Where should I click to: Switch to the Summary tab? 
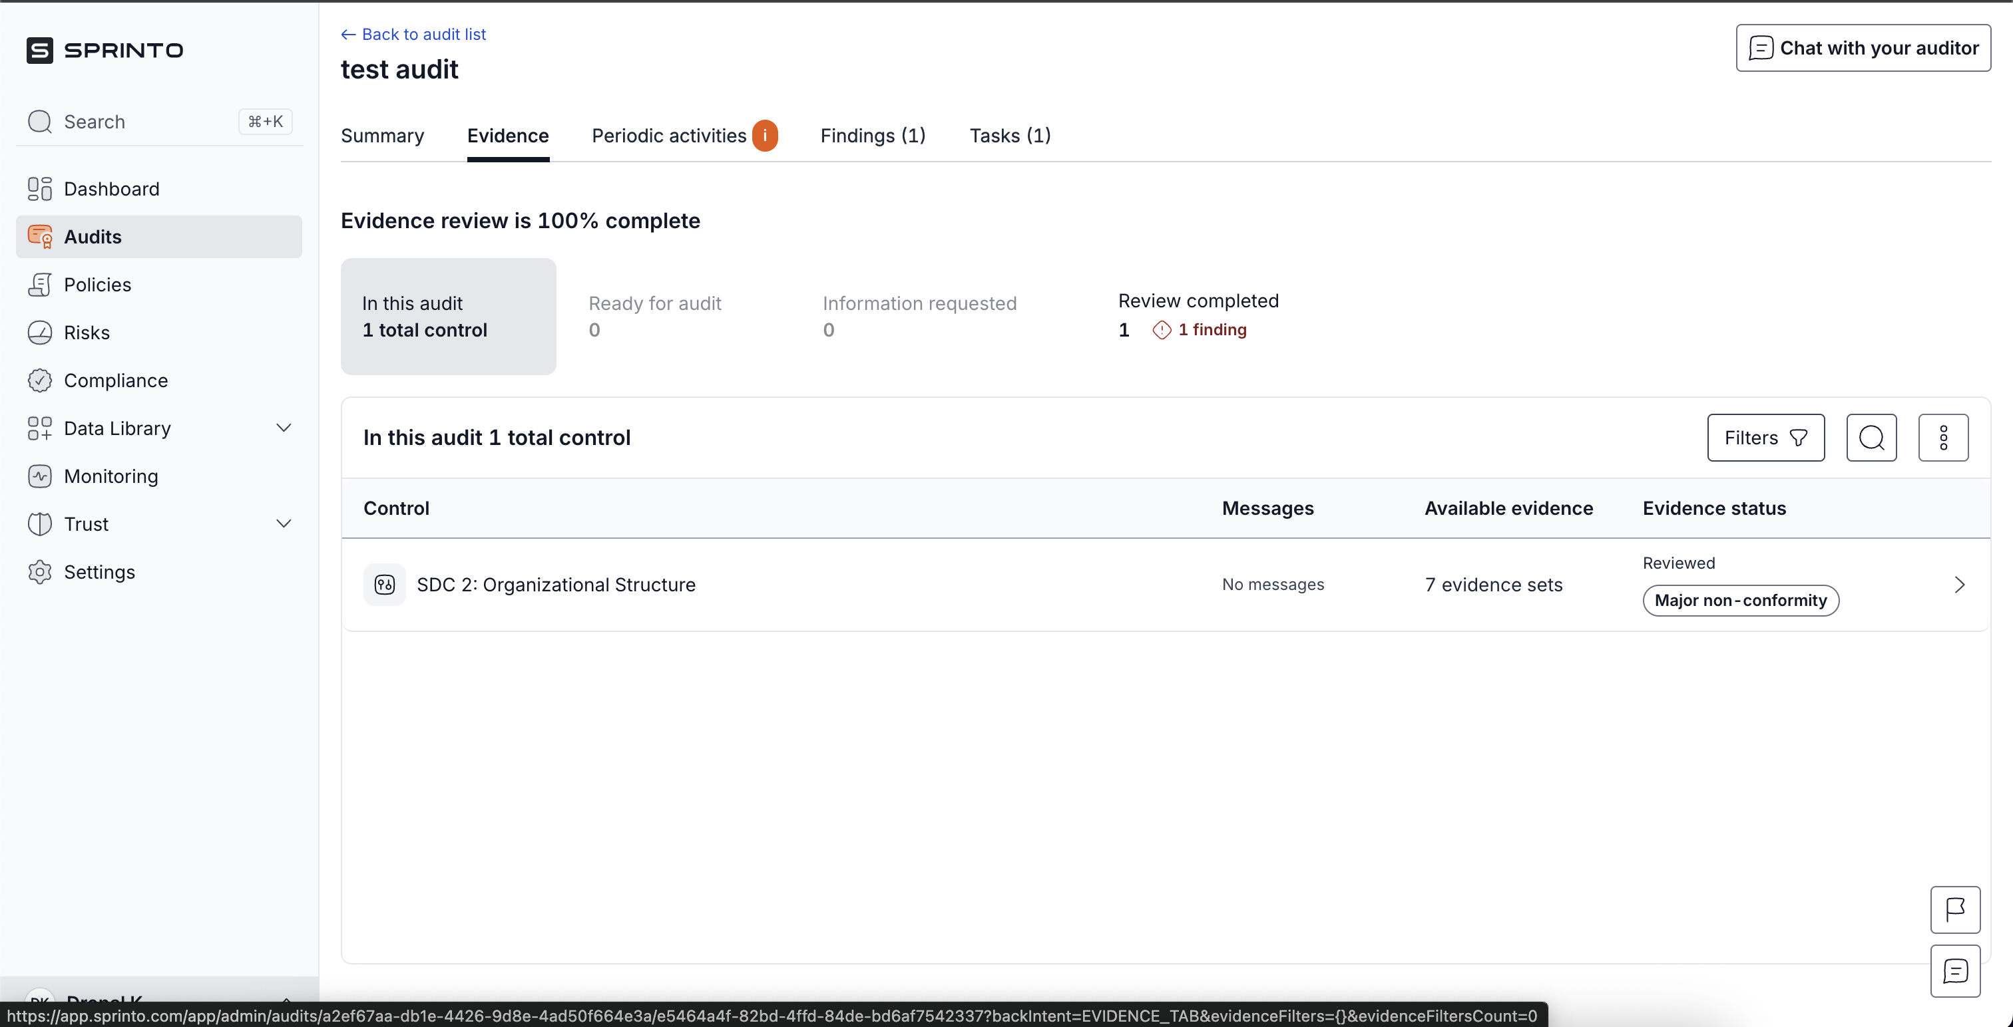[x=382, y=136]
